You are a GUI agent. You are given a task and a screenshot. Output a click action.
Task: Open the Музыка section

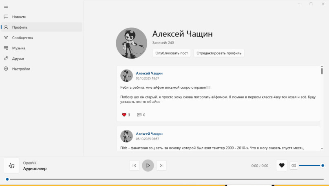point(41,48)
